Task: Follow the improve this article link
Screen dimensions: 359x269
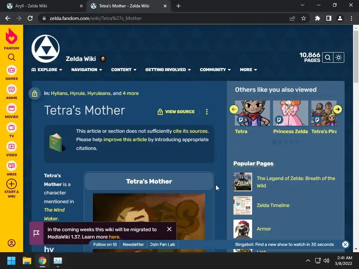Action: click(125, 139)
